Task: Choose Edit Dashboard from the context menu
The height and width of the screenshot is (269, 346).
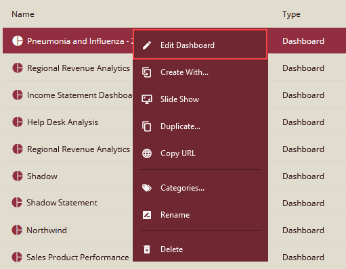Action: click(200, 45)
